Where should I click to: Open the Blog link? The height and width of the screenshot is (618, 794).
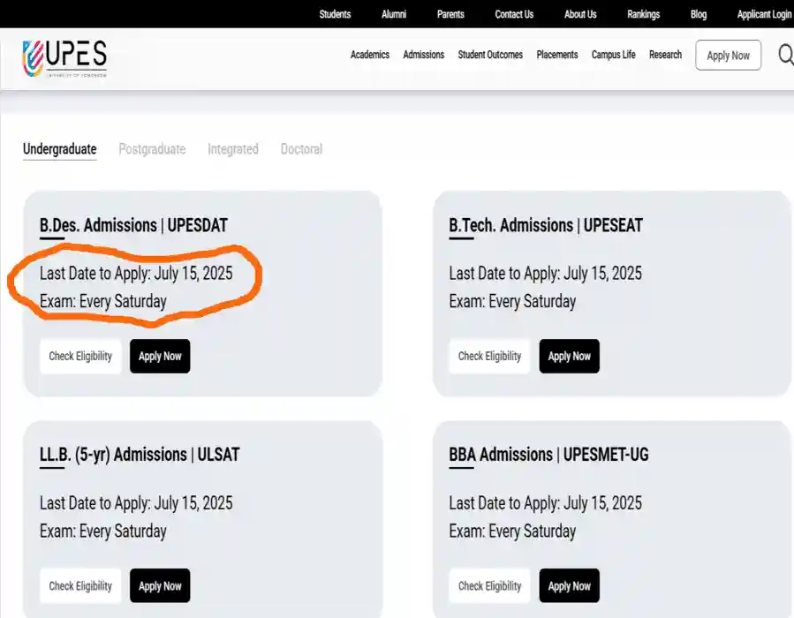pos(699,14)
